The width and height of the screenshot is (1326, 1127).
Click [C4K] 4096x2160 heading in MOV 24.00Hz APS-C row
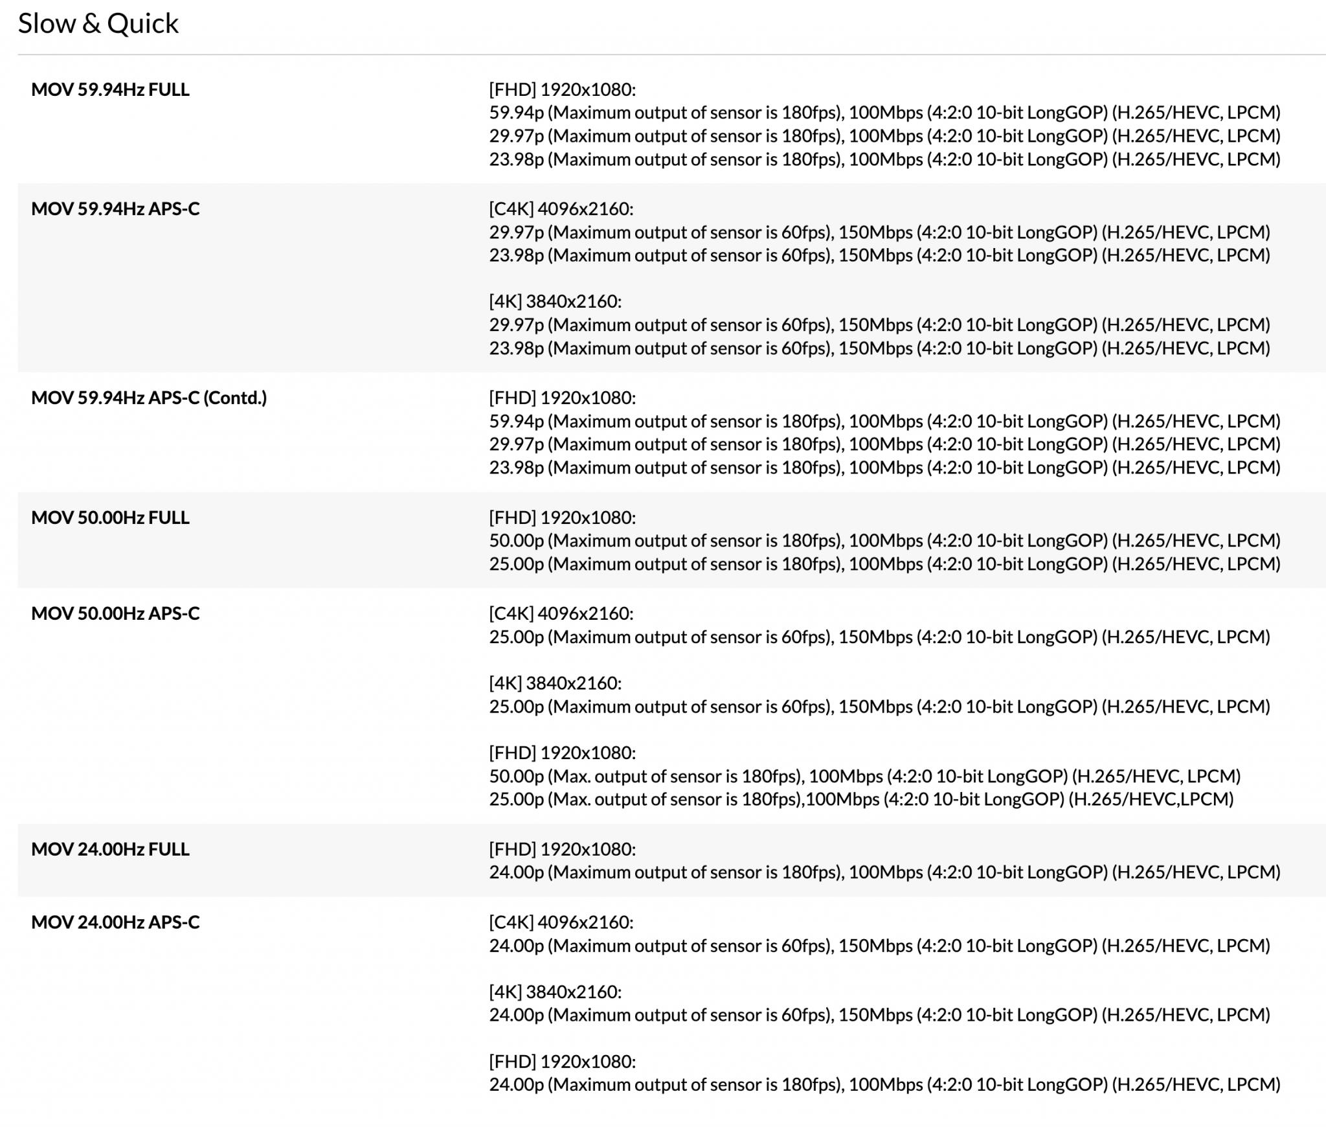click(x=561, y=922)
